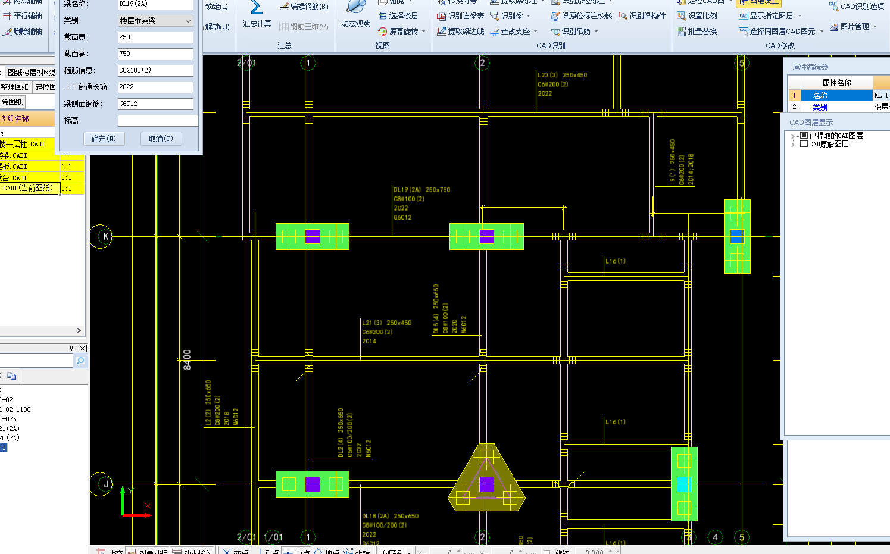Click 识别梁构件 tool

(x=642, y=16)
